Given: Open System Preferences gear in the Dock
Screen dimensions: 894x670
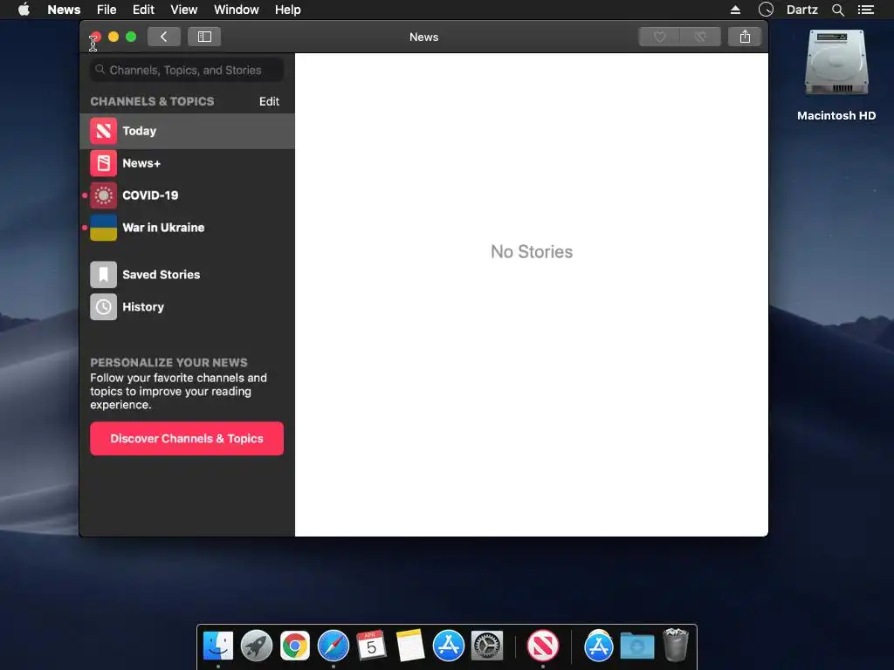Looking at the screenshot, I should coord(487,646).
